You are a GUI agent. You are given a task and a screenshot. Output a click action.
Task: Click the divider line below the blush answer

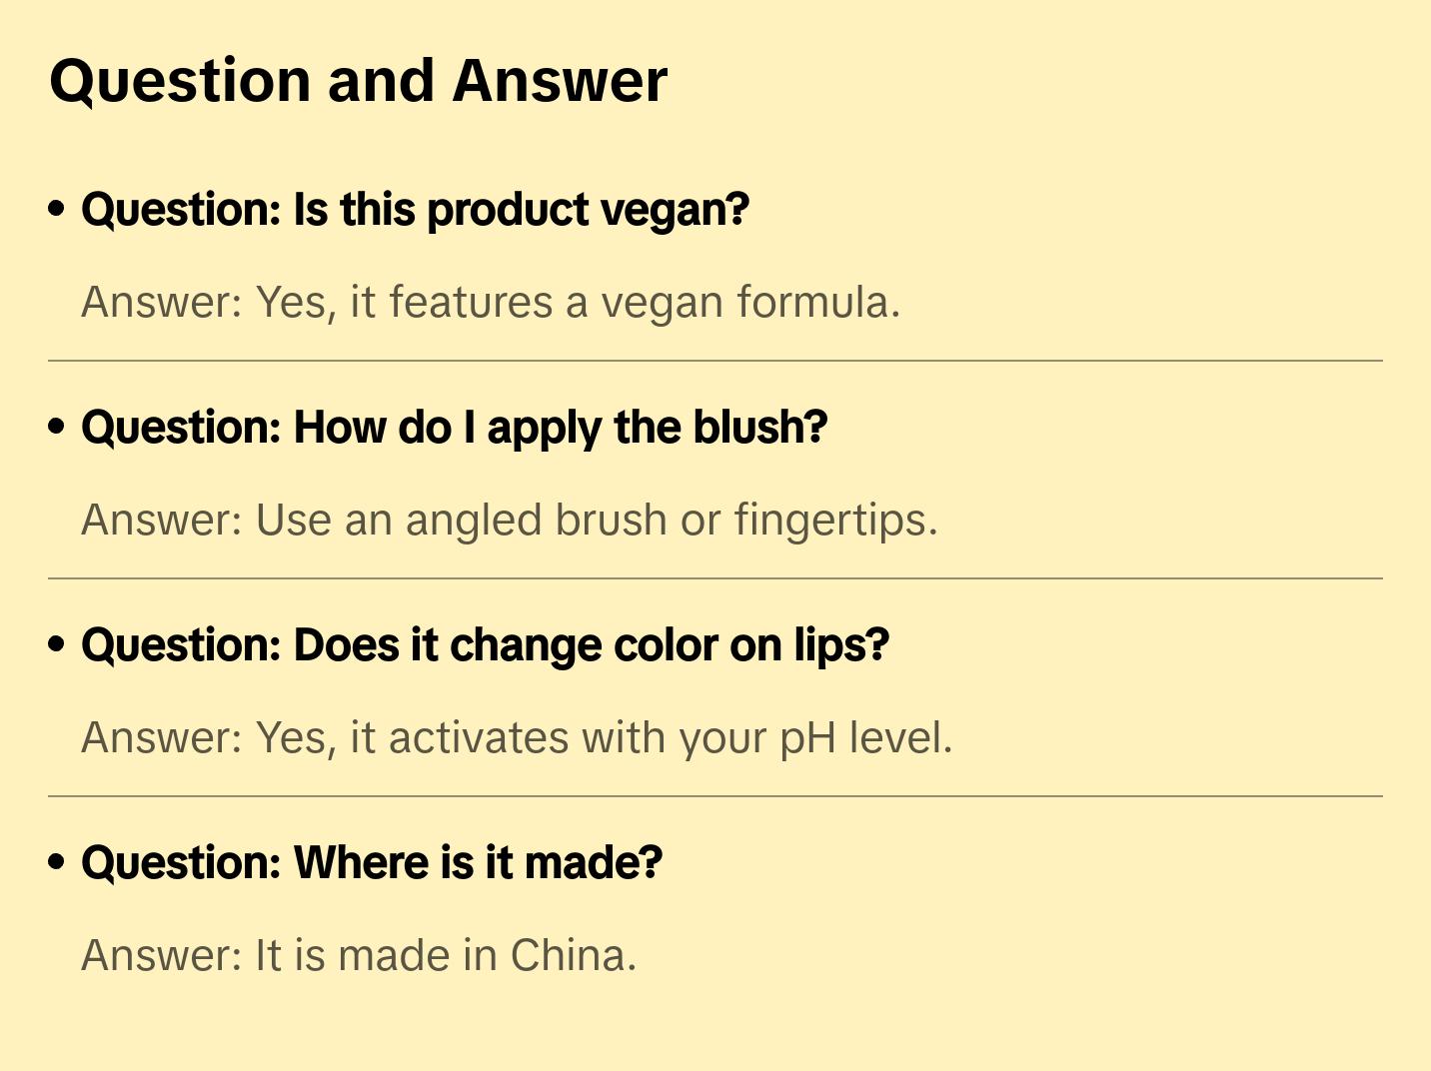(715, 578)
